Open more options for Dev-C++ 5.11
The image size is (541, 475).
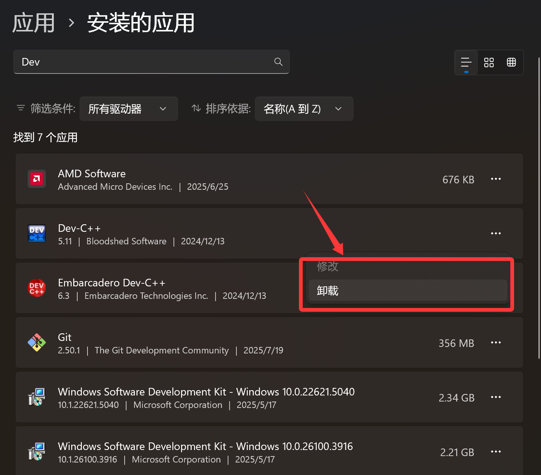pyautogui.click(x=496, y=233)
